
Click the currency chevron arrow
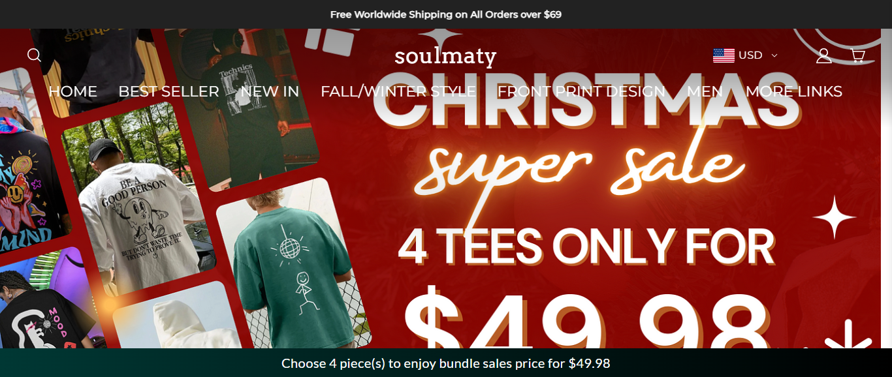point(774,55)
